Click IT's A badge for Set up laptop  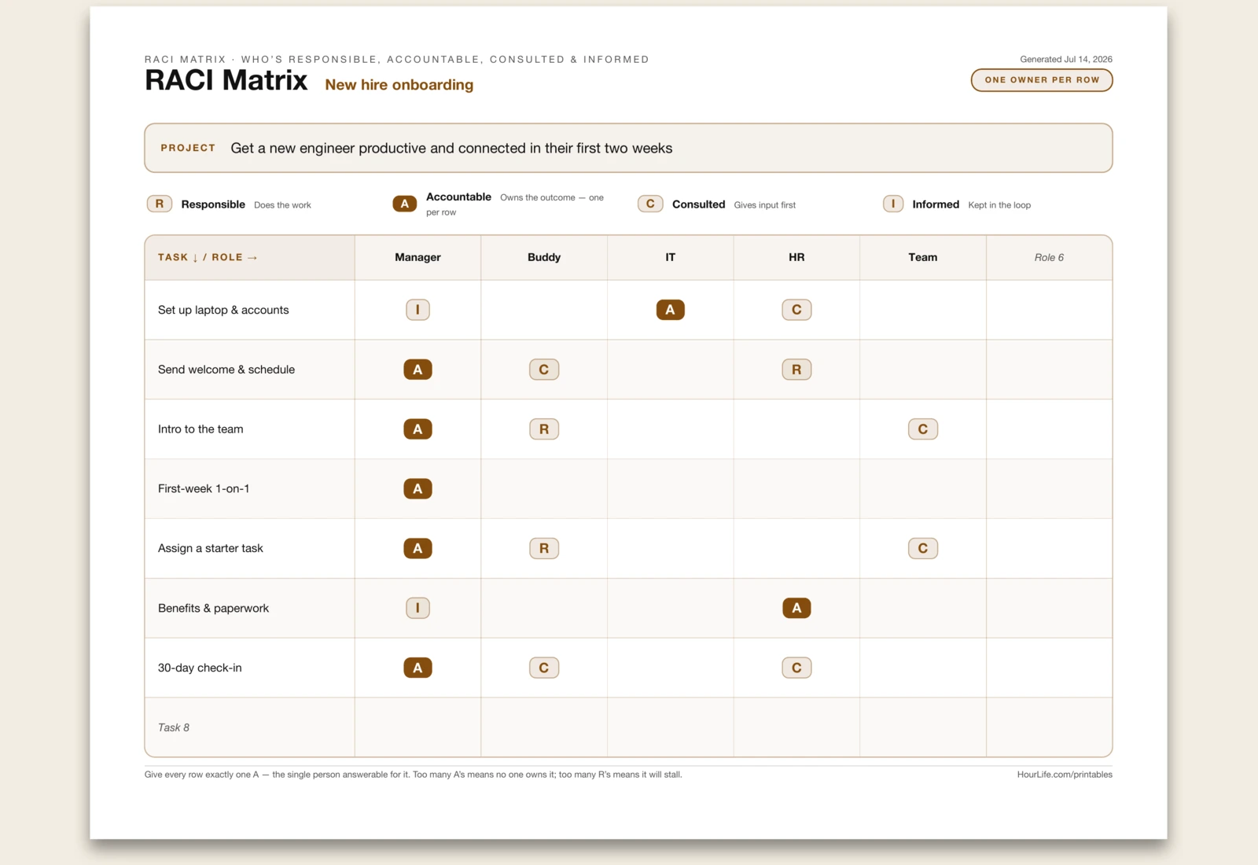pos(671,310)
